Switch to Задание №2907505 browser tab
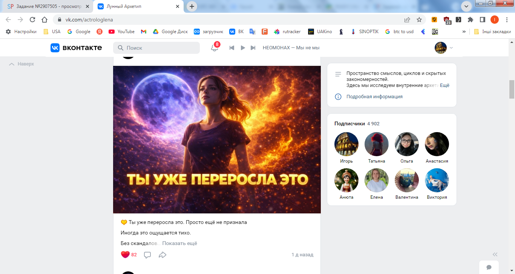Viewport: 515px width, 274px height. tap(46, 6)
